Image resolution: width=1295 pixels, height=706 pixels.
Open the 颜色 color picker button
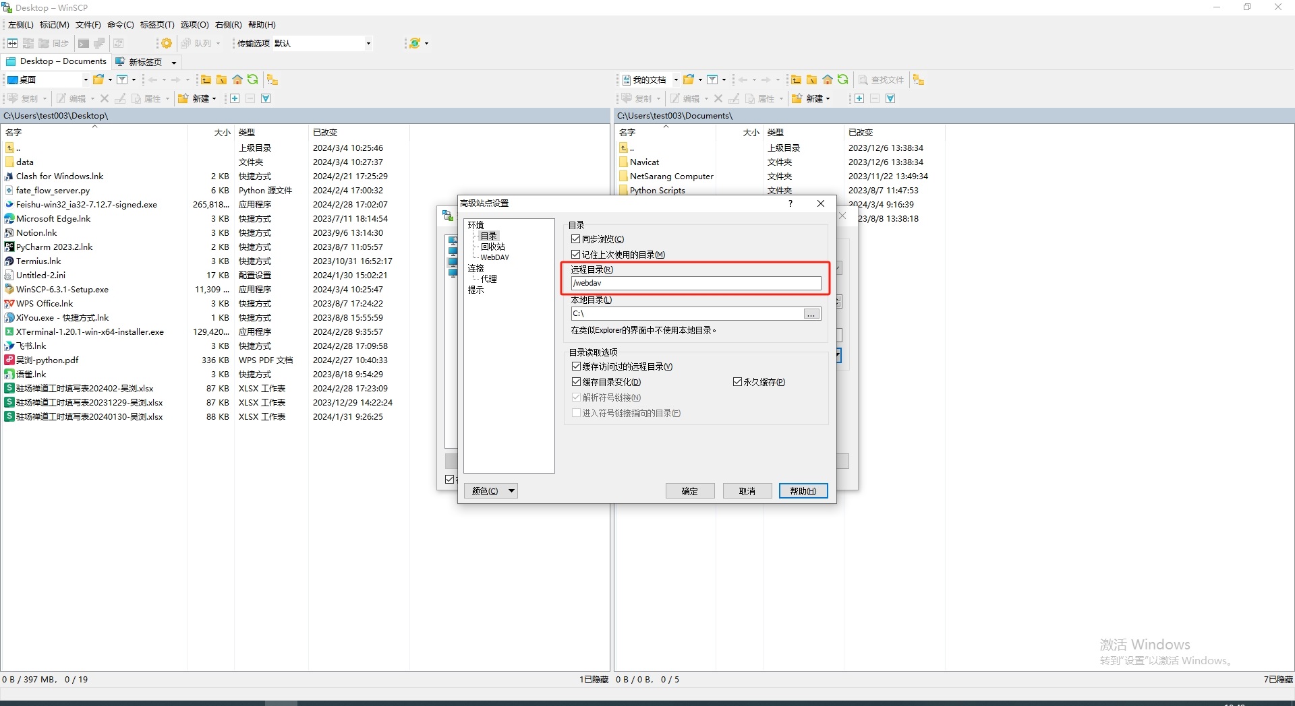coord(490,491)
